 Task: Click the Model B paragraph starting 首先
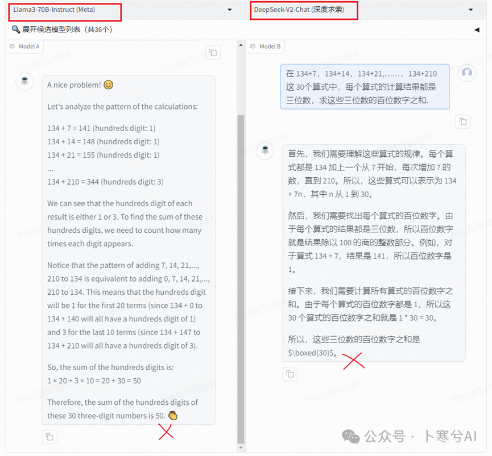372,174
